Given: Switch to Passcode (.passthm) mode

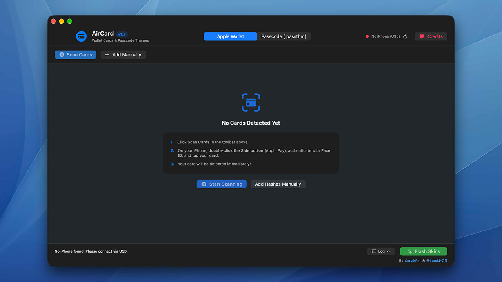Looking at the screenshot, I should pyautogui.click(x=284, y=36).
